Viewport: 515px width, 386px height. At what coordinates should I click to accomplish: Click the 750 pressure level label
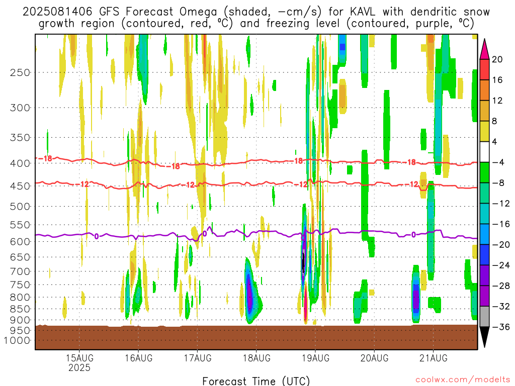pos(20,284)
